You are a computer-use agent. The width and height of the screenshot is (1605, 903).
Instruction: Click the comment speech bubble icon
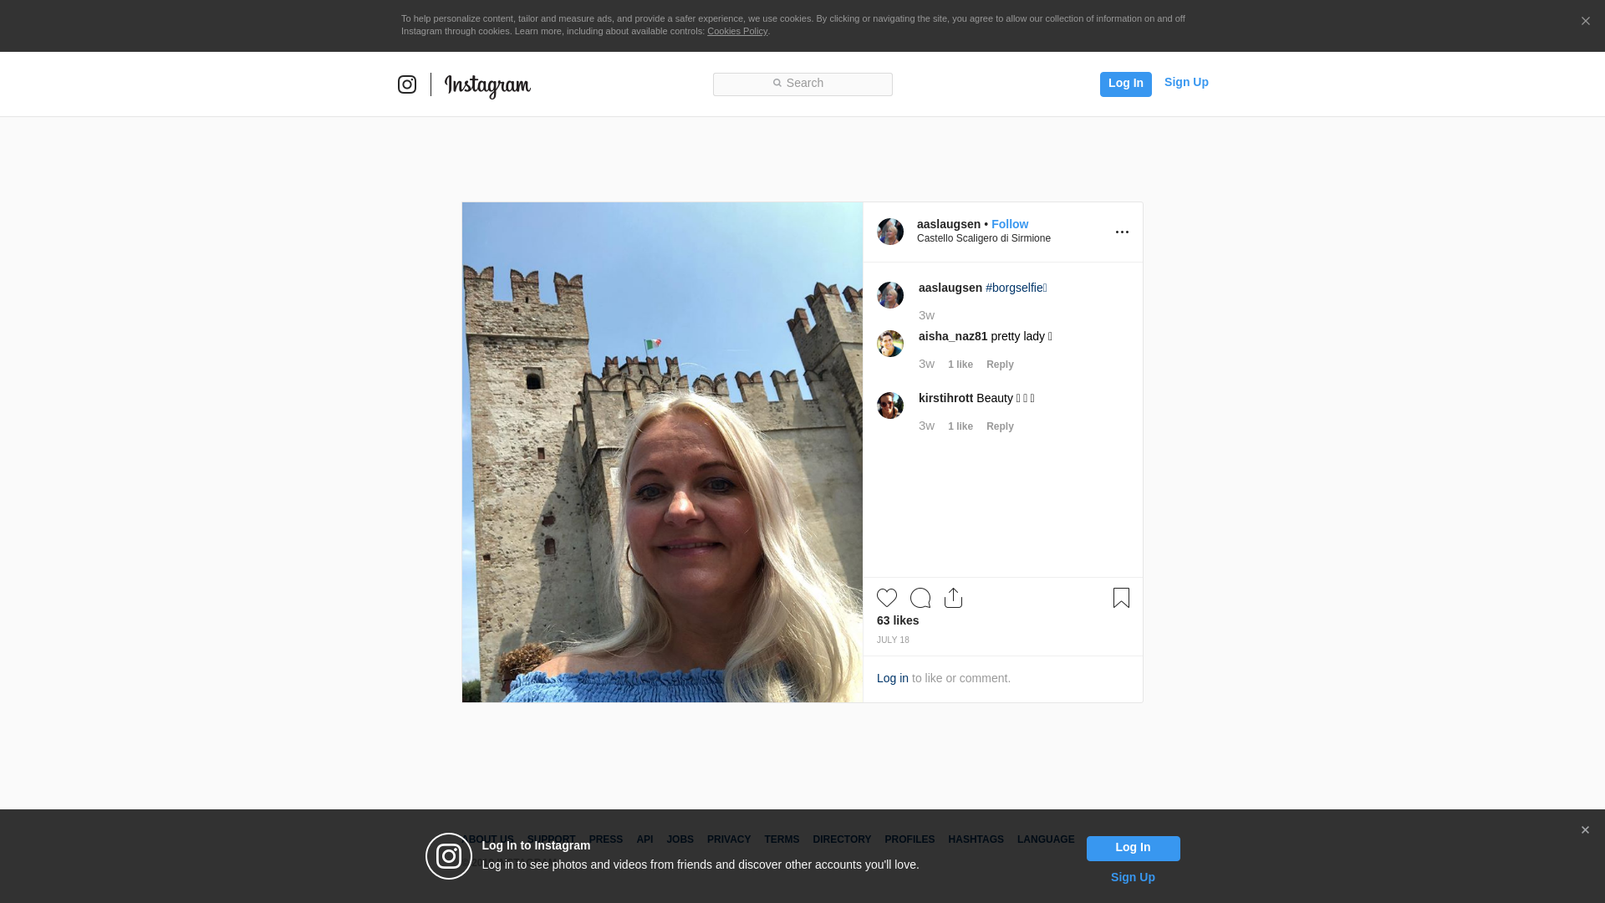point(920,598)
